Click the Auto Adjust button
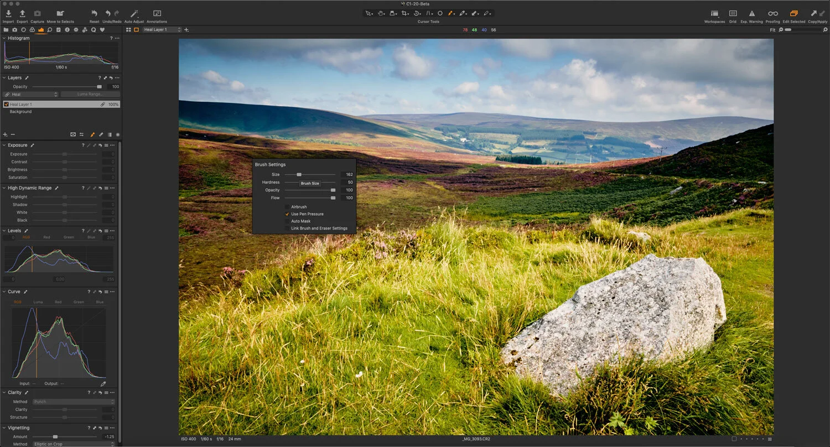Screen dimensions: 830x447 [x=134, y=13]
